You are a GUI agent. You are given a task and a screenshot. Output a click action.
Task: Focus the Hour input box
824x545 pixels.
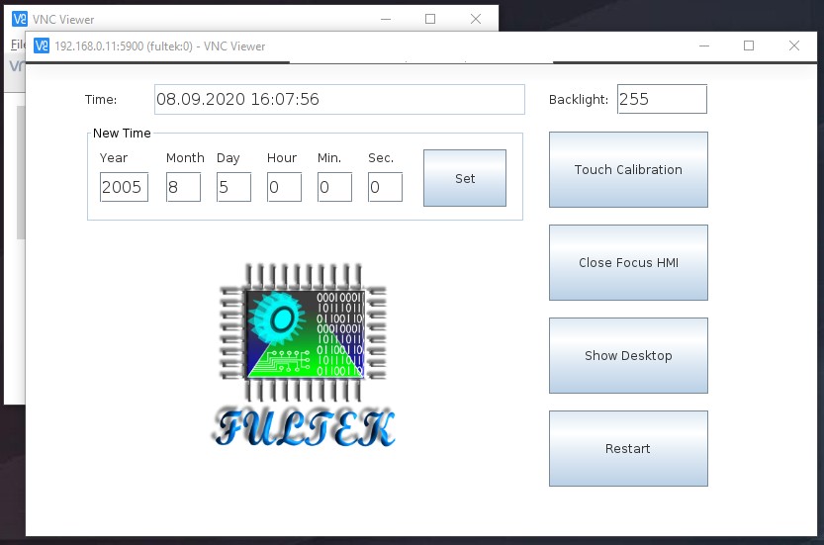tap(284, 187)
